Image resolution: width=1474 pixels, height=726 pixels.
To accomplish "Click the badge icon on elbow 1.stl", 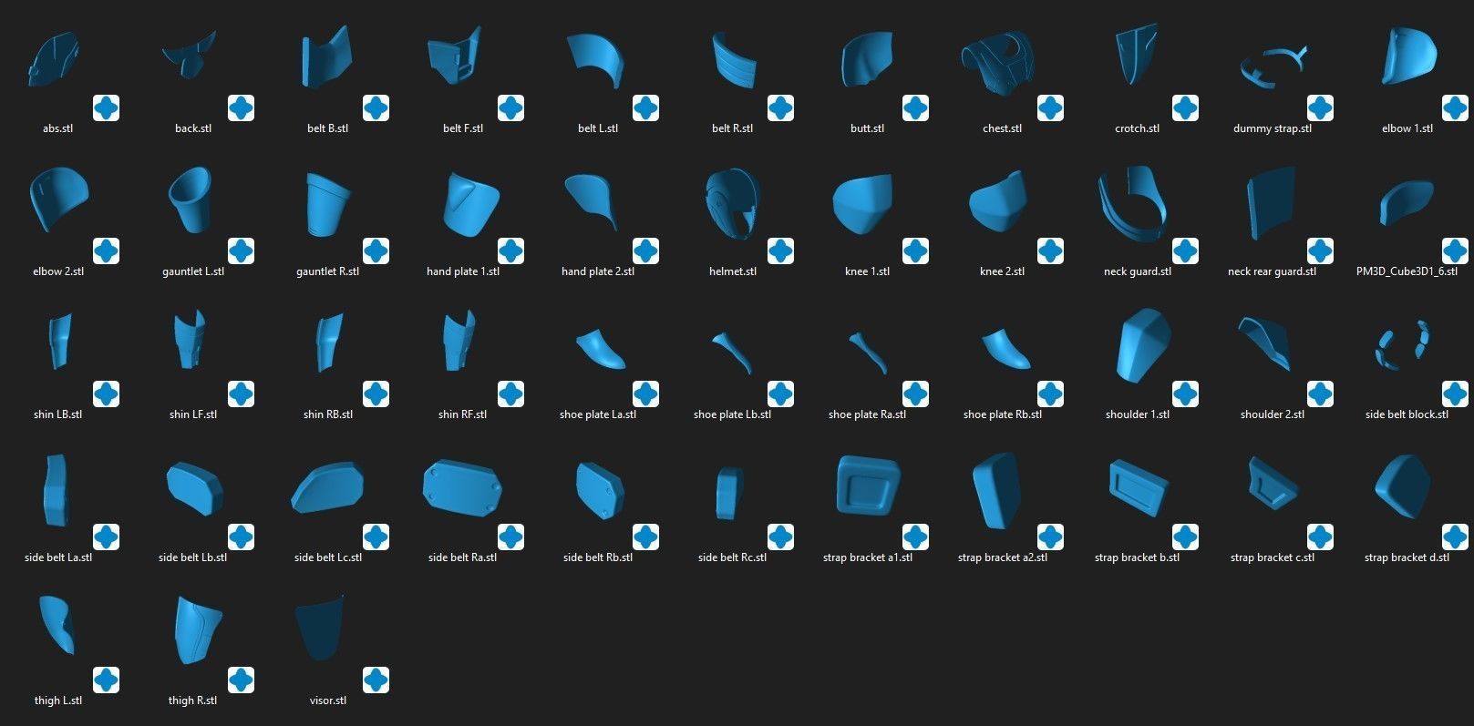I will click(x=1456, y=108).
